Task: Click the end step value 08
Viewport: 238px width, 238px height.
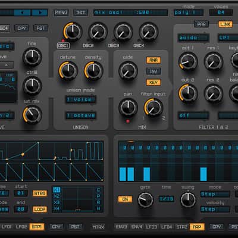Action: pyautogui.click(x=21, y=209)
